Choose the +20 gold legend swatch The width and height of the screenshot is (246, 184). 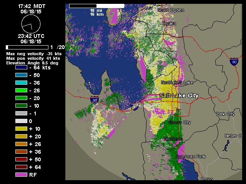point(22,136)
